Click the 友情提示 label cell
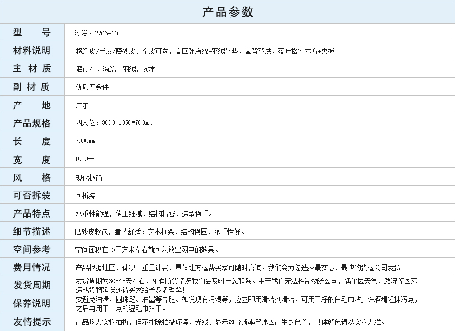This screenshot has width=455, height=331. click(32, 321)
